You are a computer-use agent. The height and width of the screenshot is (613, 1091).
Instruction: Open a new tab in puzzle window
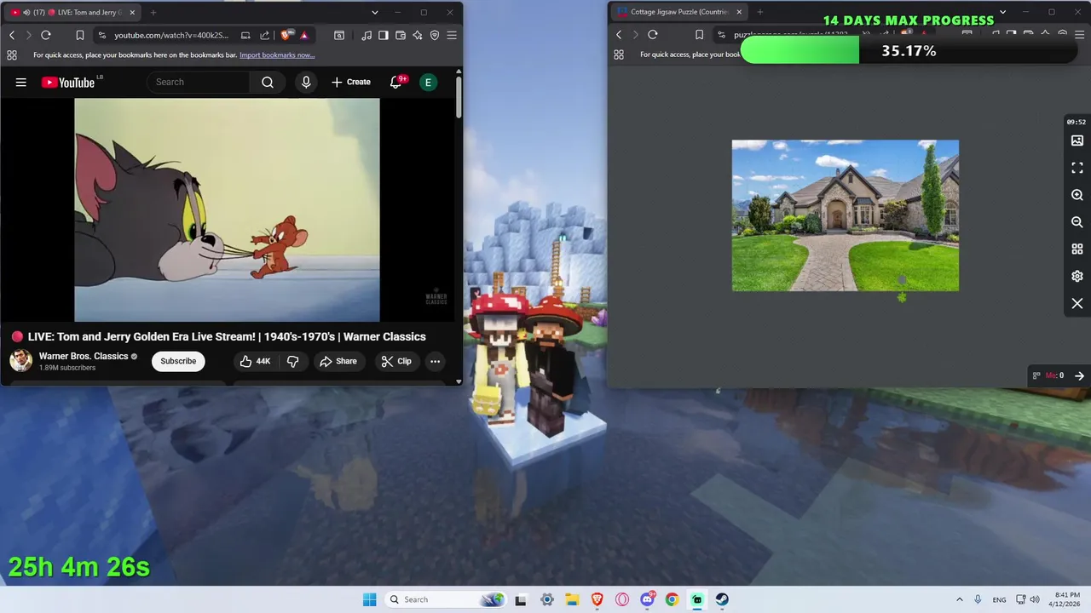(x=760, y=12)
